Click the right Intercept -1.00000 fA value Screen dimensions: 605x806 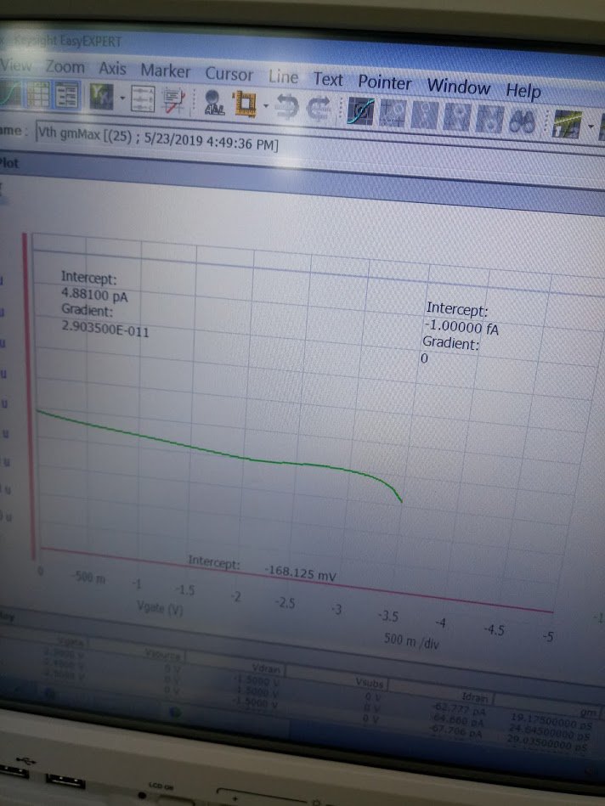click(461, 327)
